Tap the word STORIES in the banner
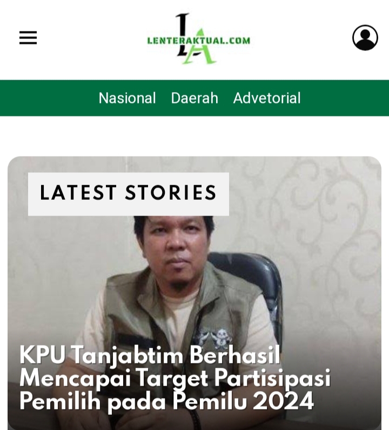 [171, 193]
